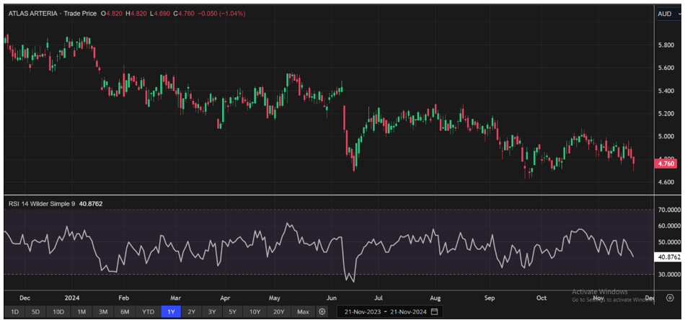685x320 pixels.
Task: Show year-to-date with YTD button
Action: pos(148,311)
